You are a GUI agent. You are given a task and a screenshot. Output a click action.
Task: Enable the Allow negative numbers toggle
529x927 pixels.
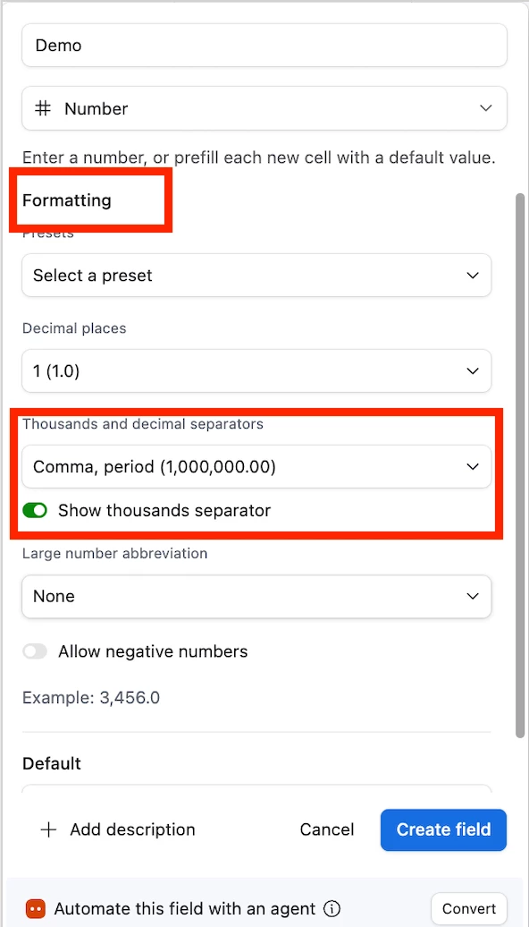[35, 651]
